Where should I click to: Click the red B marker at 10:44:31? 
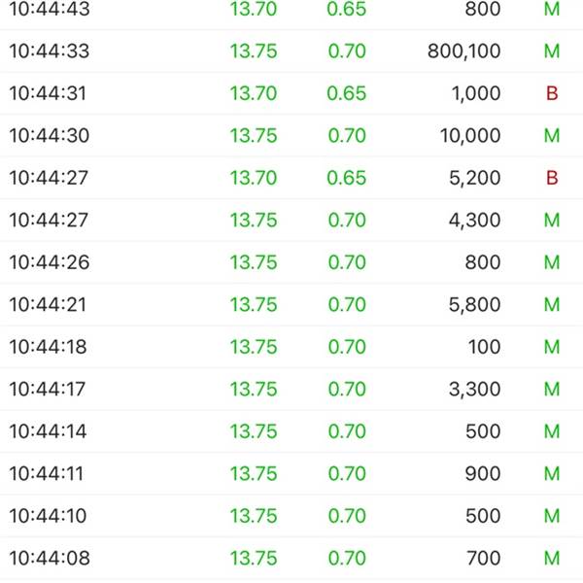[x=552, y=93]
